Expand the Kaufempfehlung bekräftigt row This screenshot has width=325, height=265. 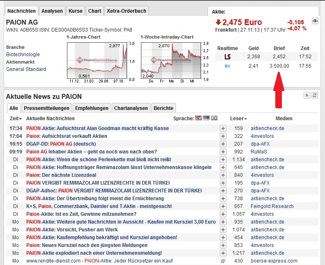coord(223,238)
